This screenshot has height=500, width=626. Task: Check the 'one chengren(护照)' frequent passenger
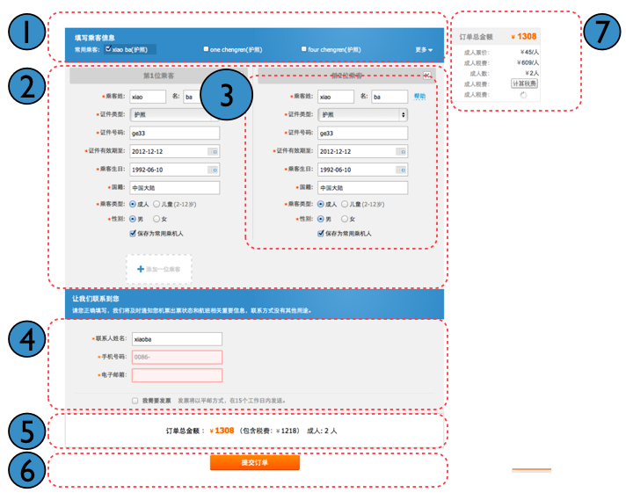[206, 49]
